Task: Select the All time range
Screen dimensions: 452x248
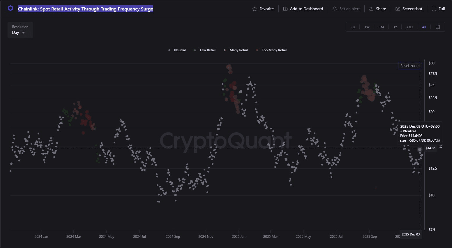Action: 424,27
